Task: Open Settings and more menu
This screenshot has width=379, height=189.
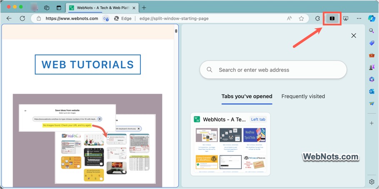Action: click(359, 18)
